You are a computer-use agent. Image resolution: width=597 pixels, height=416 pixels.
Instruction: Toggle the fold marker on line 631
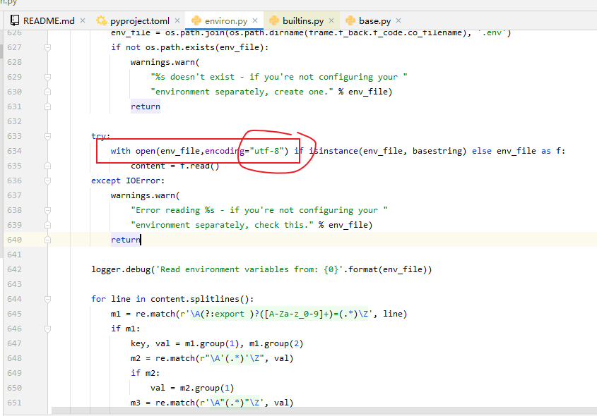click(x=47, y=106)
